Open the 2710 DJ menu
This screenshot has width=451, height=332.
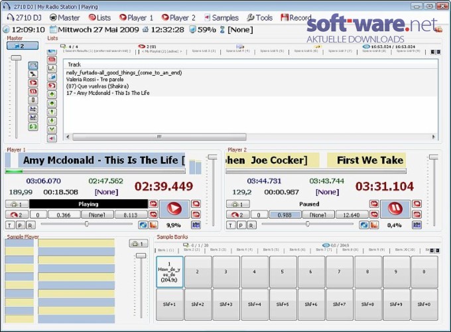(24, 18)
